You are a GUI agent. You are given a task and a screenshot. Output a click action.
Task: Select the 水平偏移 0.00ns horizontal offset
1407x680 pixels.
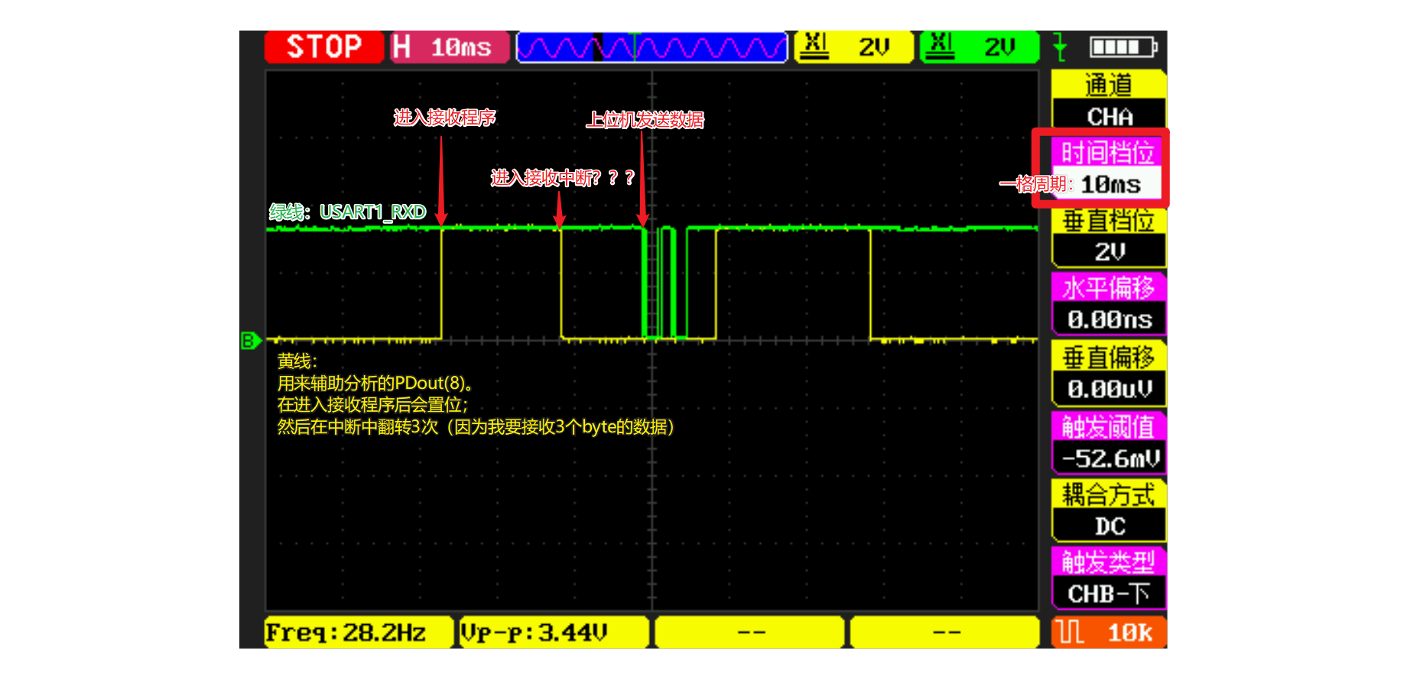click(1109, 304)
